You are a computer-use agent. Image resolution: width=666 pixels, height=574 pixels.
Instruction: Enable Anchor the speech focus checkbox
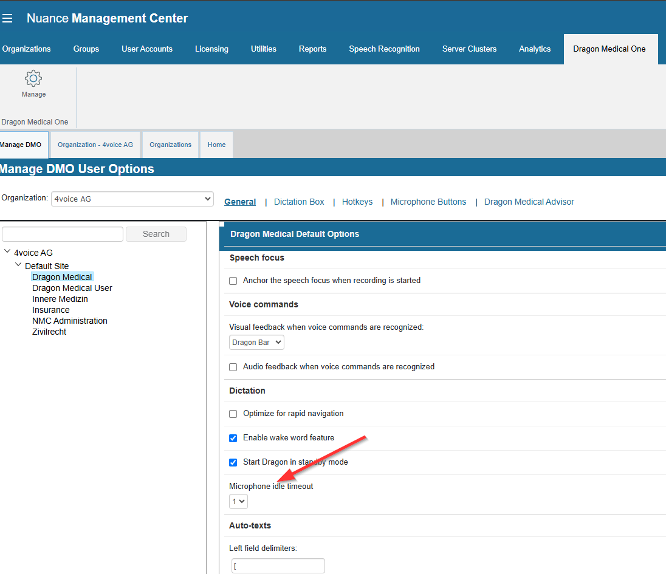click(233, 281)
